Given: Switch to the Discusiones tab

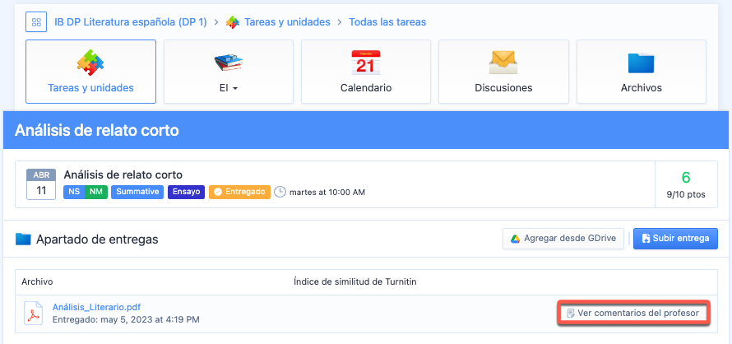Looking at the screenshot, I should click(x=503, y=88).
